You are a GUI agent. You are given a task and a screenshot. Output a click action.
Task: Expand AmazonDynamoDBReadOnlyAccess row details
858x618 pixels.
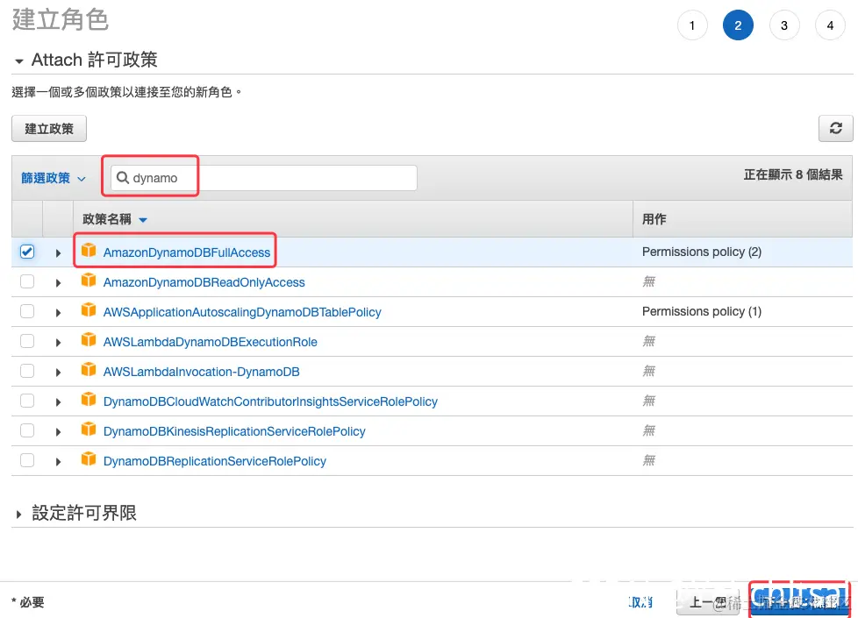pyautogui.click(x=58, y=283)
